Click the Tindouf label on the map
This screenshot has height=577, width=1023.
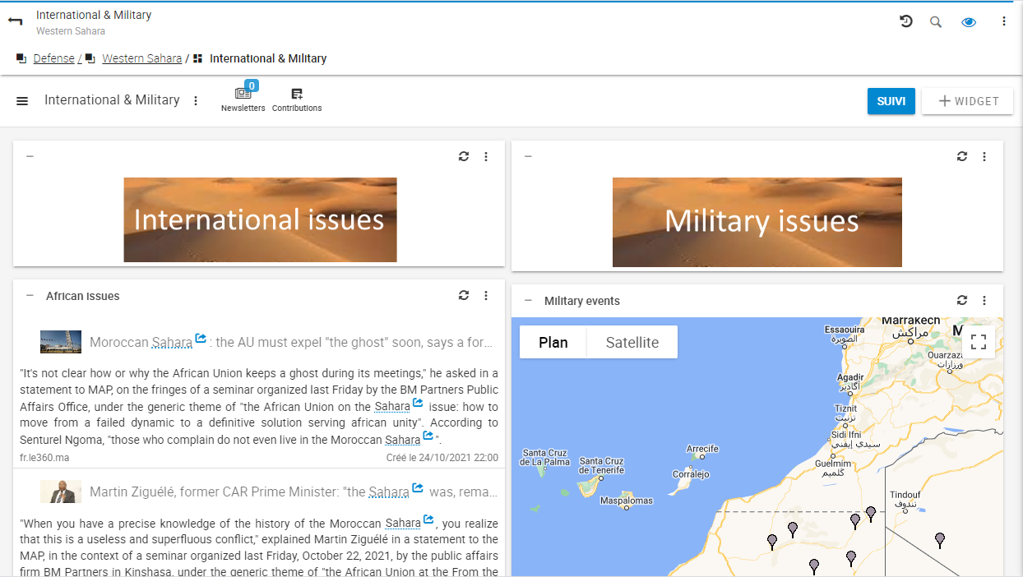(905, 498)
